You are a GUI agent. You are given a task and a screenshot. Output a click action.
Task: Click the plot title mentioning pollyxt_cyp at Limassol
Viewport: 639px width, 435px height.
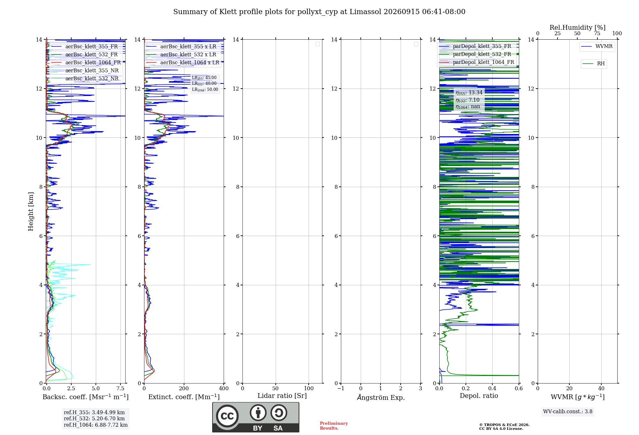319,12
